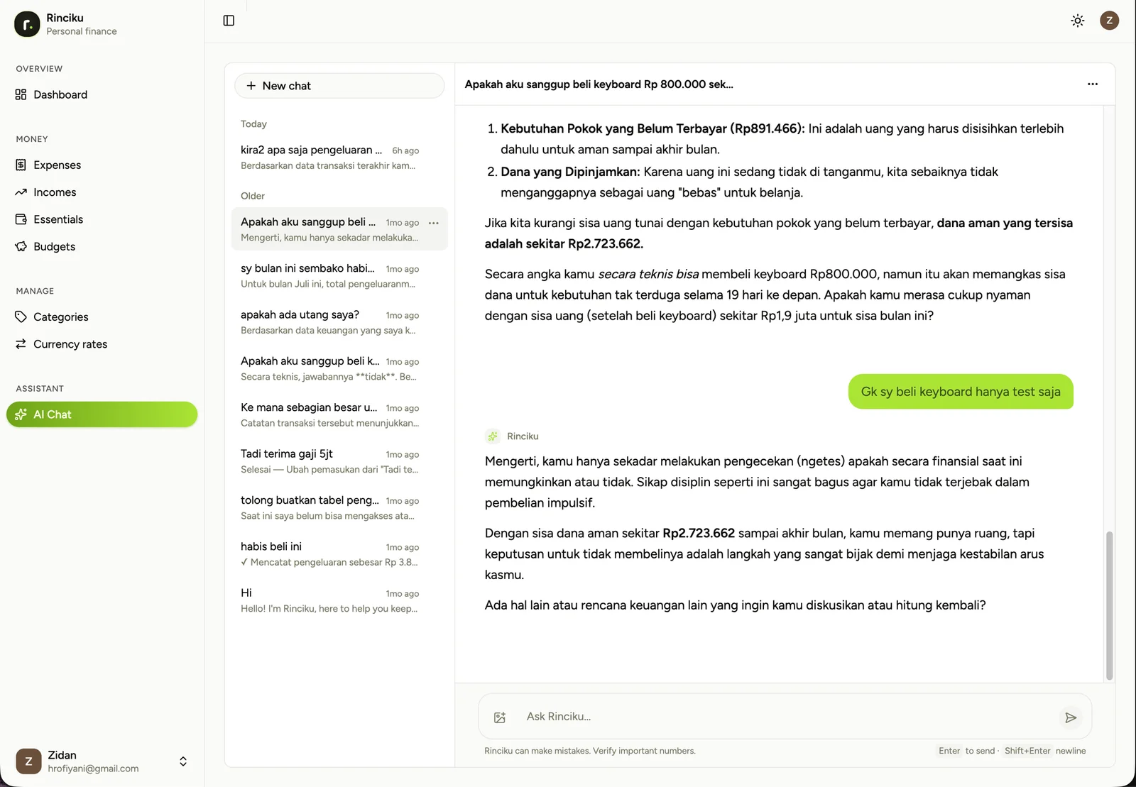Open chat 'habis beli ini'
This screenshot has height=787, width=1136.
339,554
